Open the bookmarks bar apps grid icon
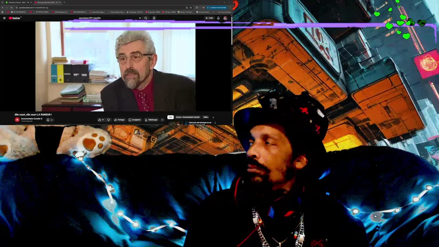Image resolution: width=439 pixels, height=247 pixels. (x=3, y=12)
